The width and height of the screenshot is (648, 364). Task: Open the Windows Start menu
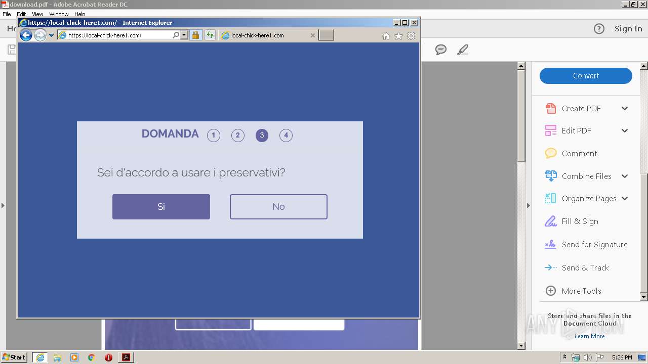click(x=14, y=357)
